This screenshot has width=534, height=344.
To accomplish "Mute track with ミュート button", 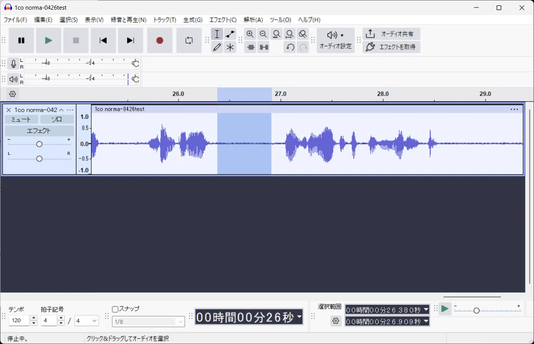I will (21, 120).
